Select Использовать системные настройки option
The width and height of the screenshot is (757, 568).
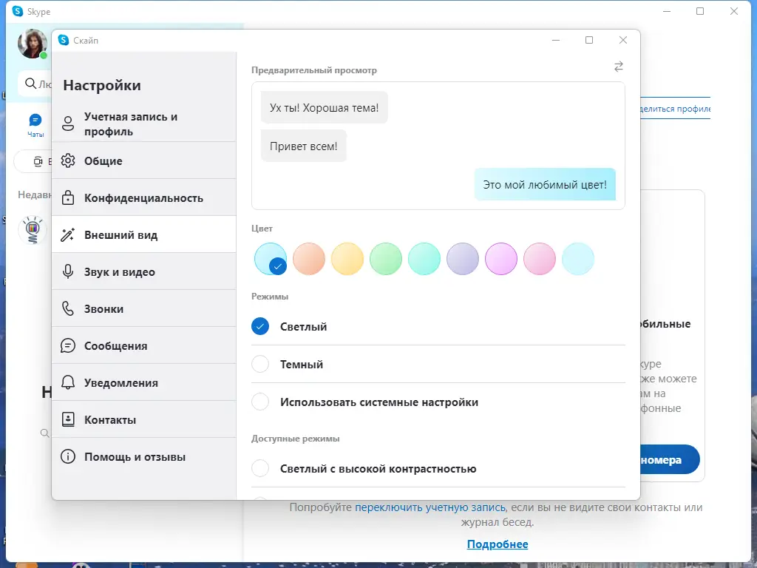coord(260,402)
